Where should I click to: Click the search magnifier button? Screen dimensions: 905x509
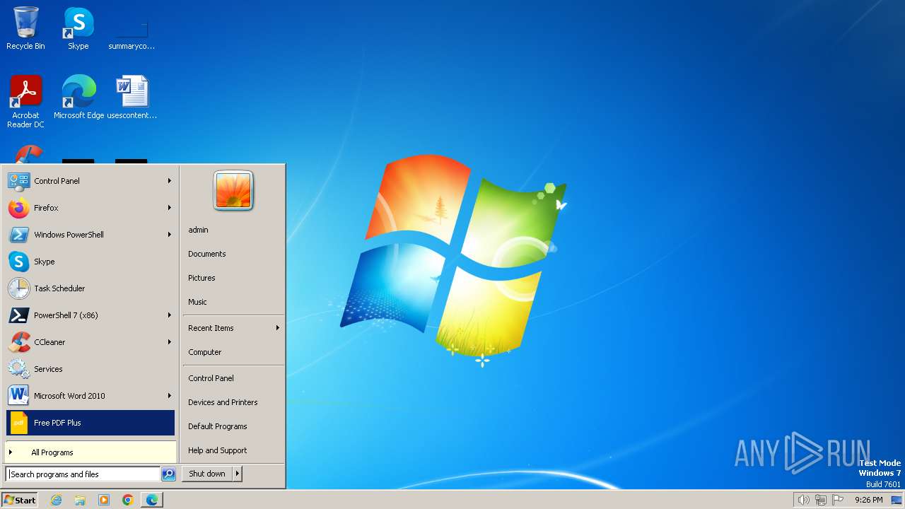click(168, 474)
